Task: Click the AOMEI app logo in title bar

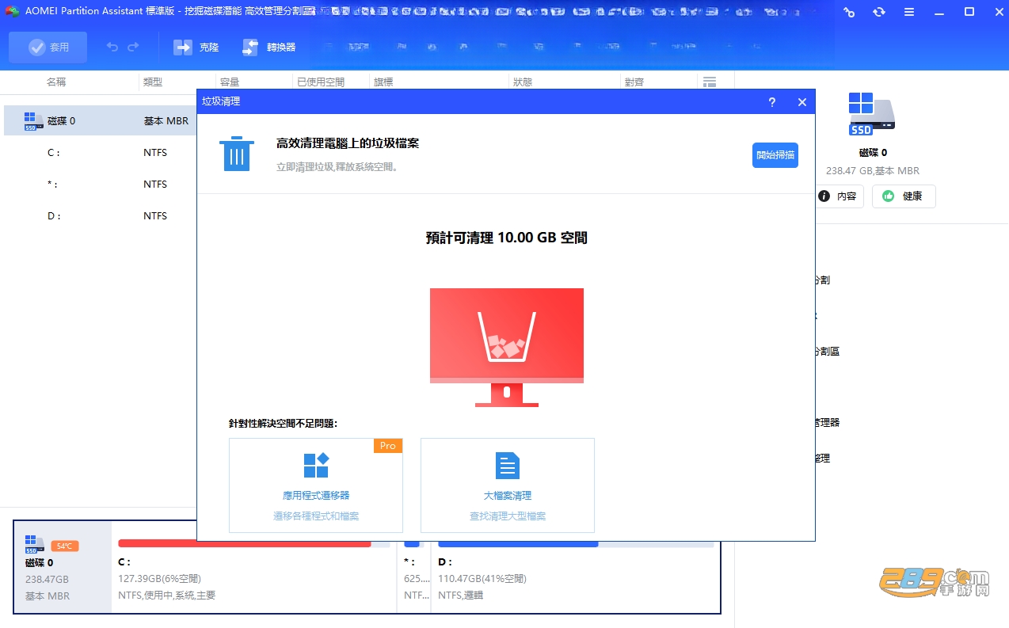Action: click(12, 12)
